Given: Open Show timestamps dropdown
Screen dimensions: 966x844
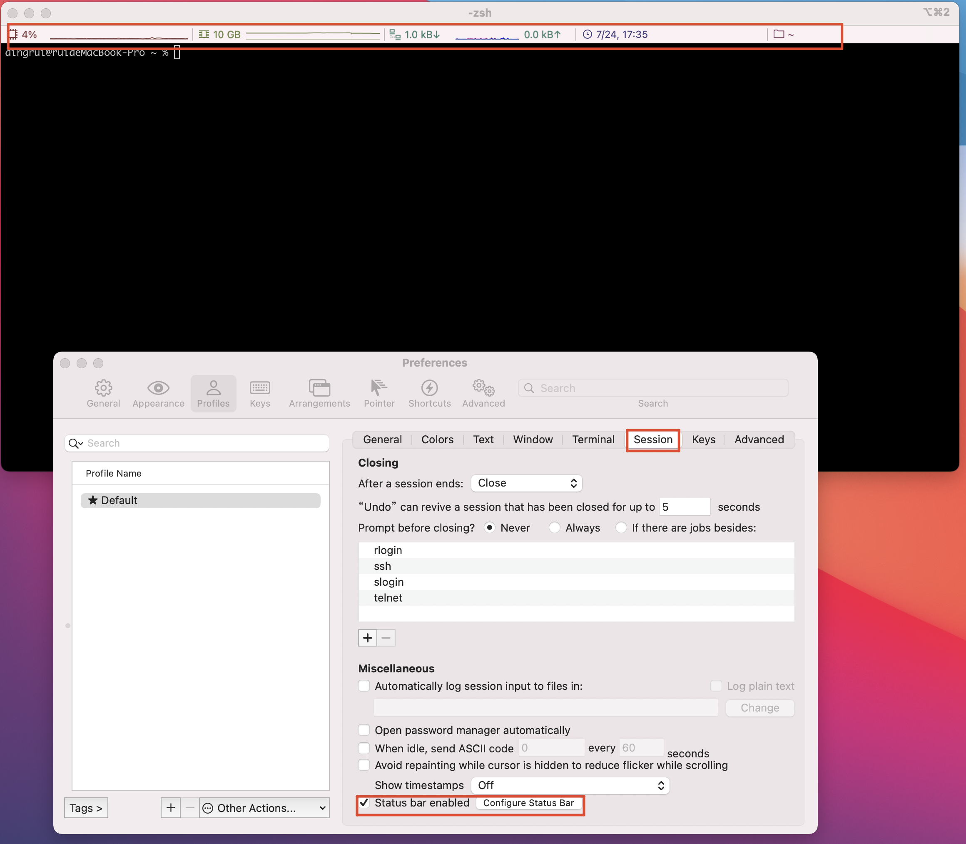Looking at the screenshot, I should (570, 785).
